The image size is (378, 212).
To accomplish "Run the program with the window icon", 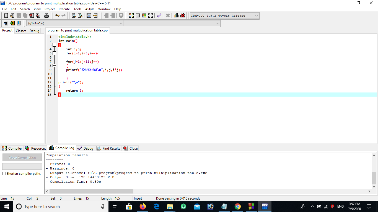I will (x=138, y=15).
